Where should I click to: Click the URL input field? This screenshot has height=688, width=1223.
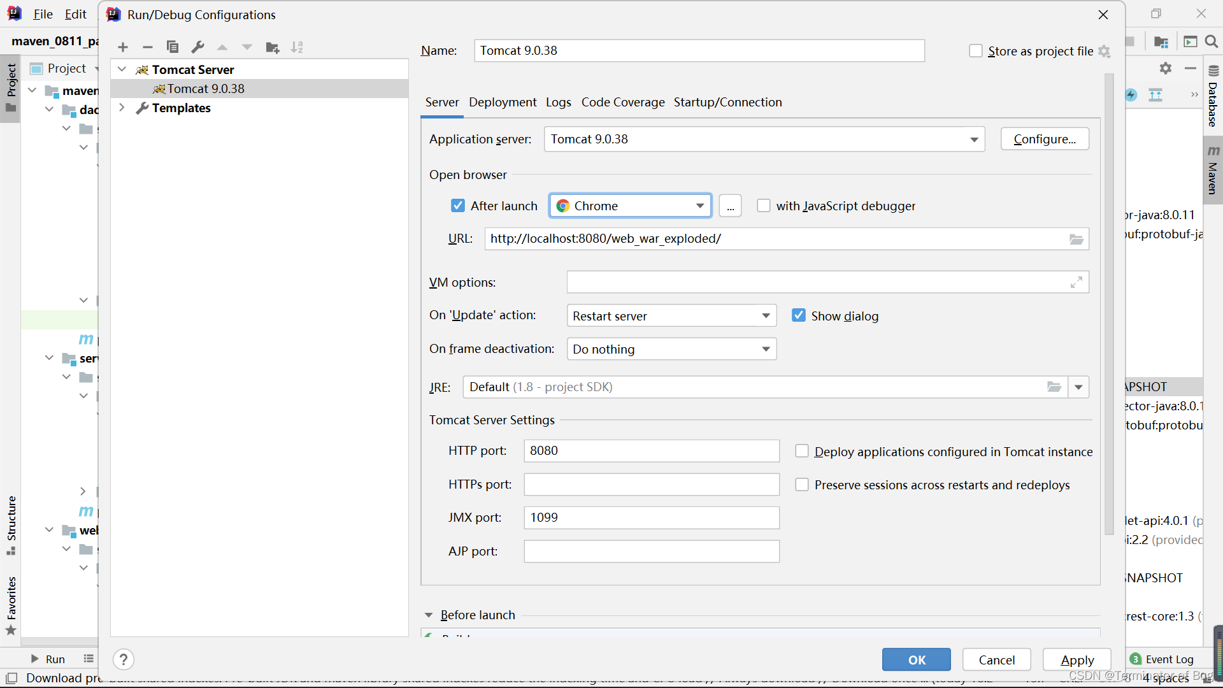(x=787, y=239)
